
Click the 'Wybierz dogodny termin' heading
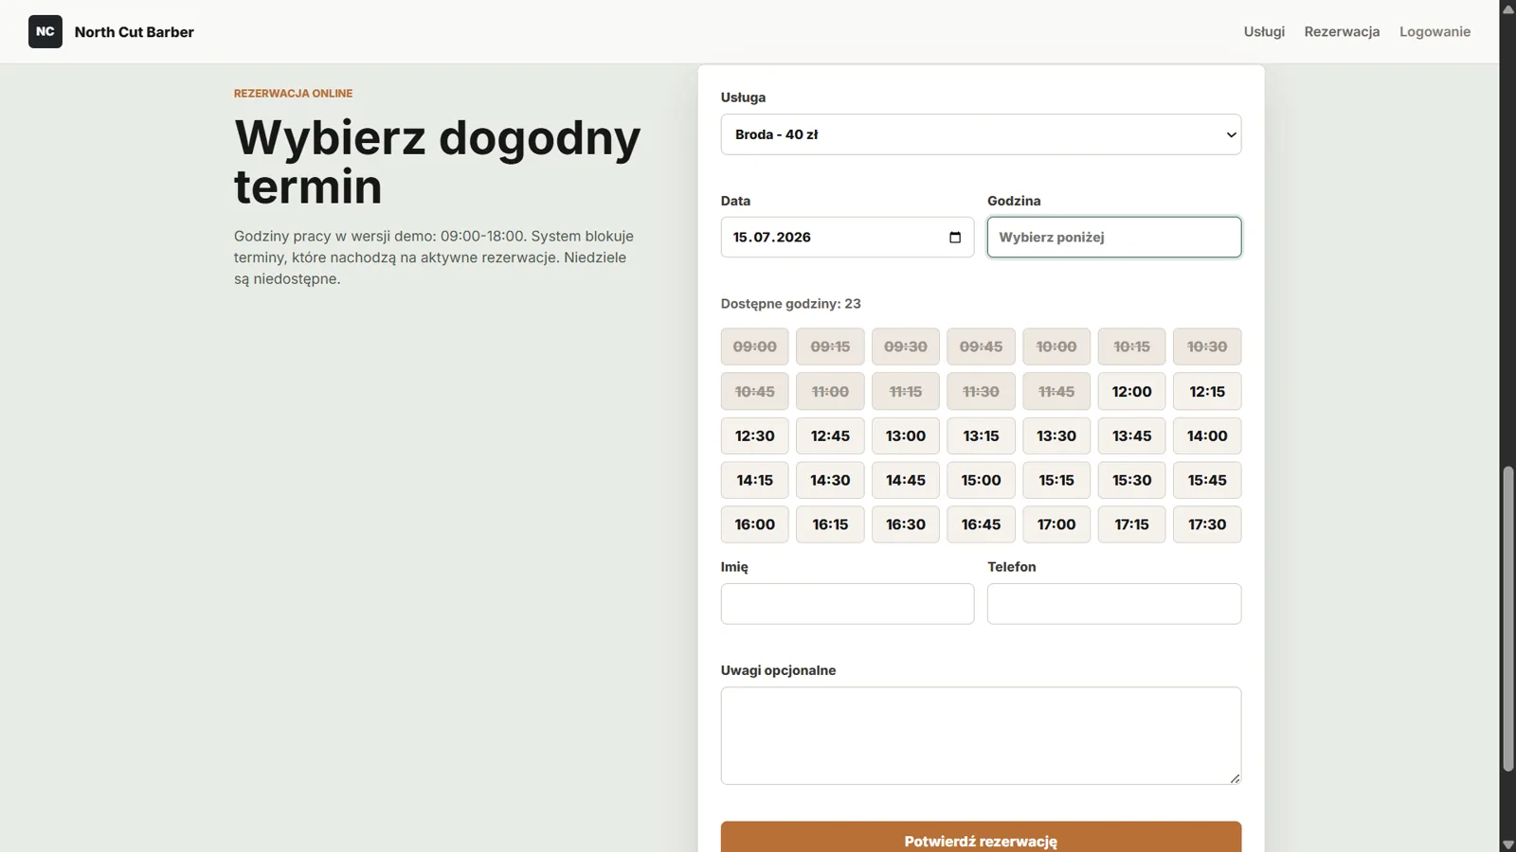[438, 162]
